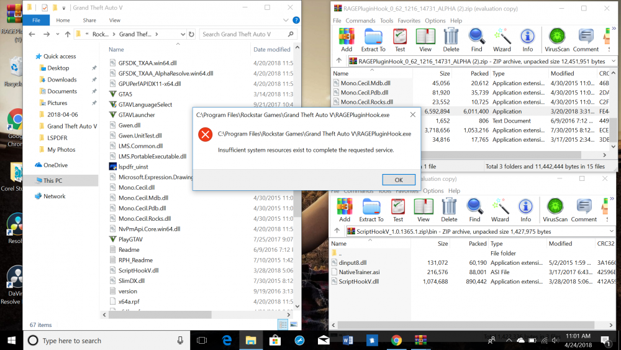Select GTAVLauncher file in Explorer
This screenshot has width=621, height=350.
click(137, 115)
